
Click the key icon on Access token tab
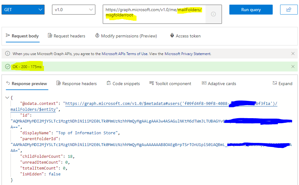172,36
